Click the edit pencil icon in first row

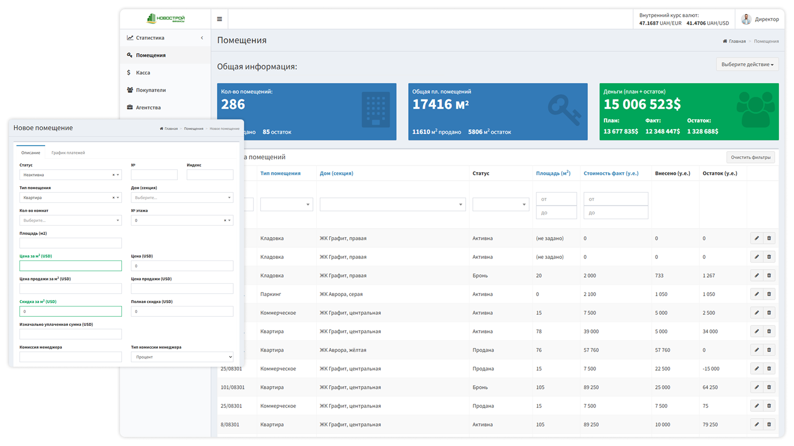(x=756, y=238)
